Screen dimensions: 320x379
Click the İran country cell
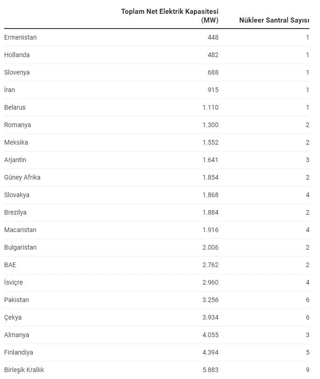10,90
